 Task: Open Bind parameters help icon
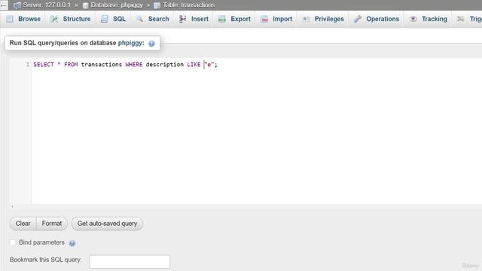coord(72,243)
